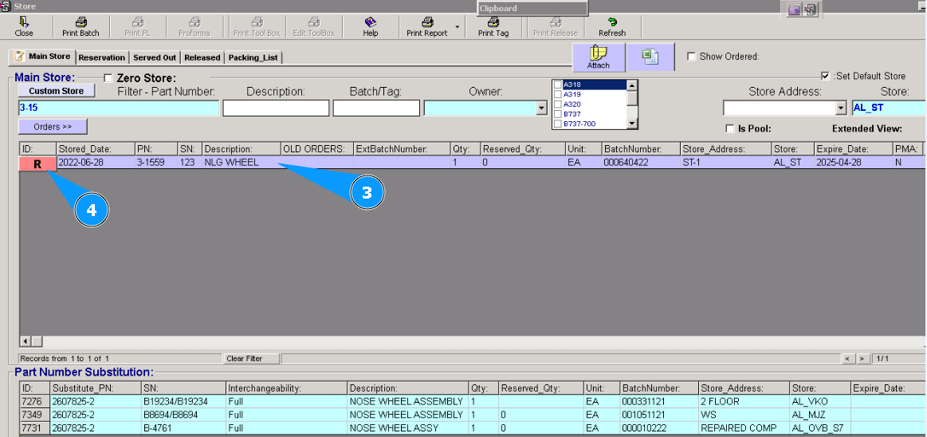Screen dimensions: 927x437
Task: Check the A318 aircraft type box
Action: tap(557, 85)
